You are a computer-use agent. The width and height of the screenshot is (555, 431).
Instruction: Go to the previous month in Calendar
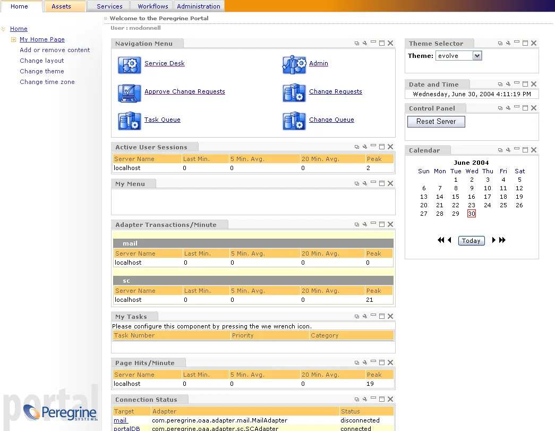[x=449, y=240]
